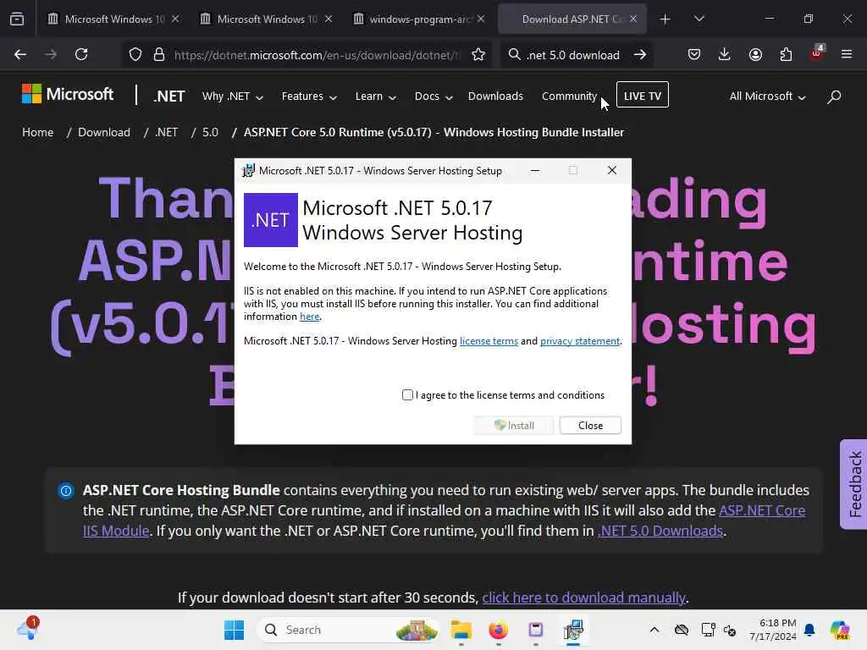867x650 pixels.
Task: Click the .net 5.0 download search field
Action: (x=573, y=55)
